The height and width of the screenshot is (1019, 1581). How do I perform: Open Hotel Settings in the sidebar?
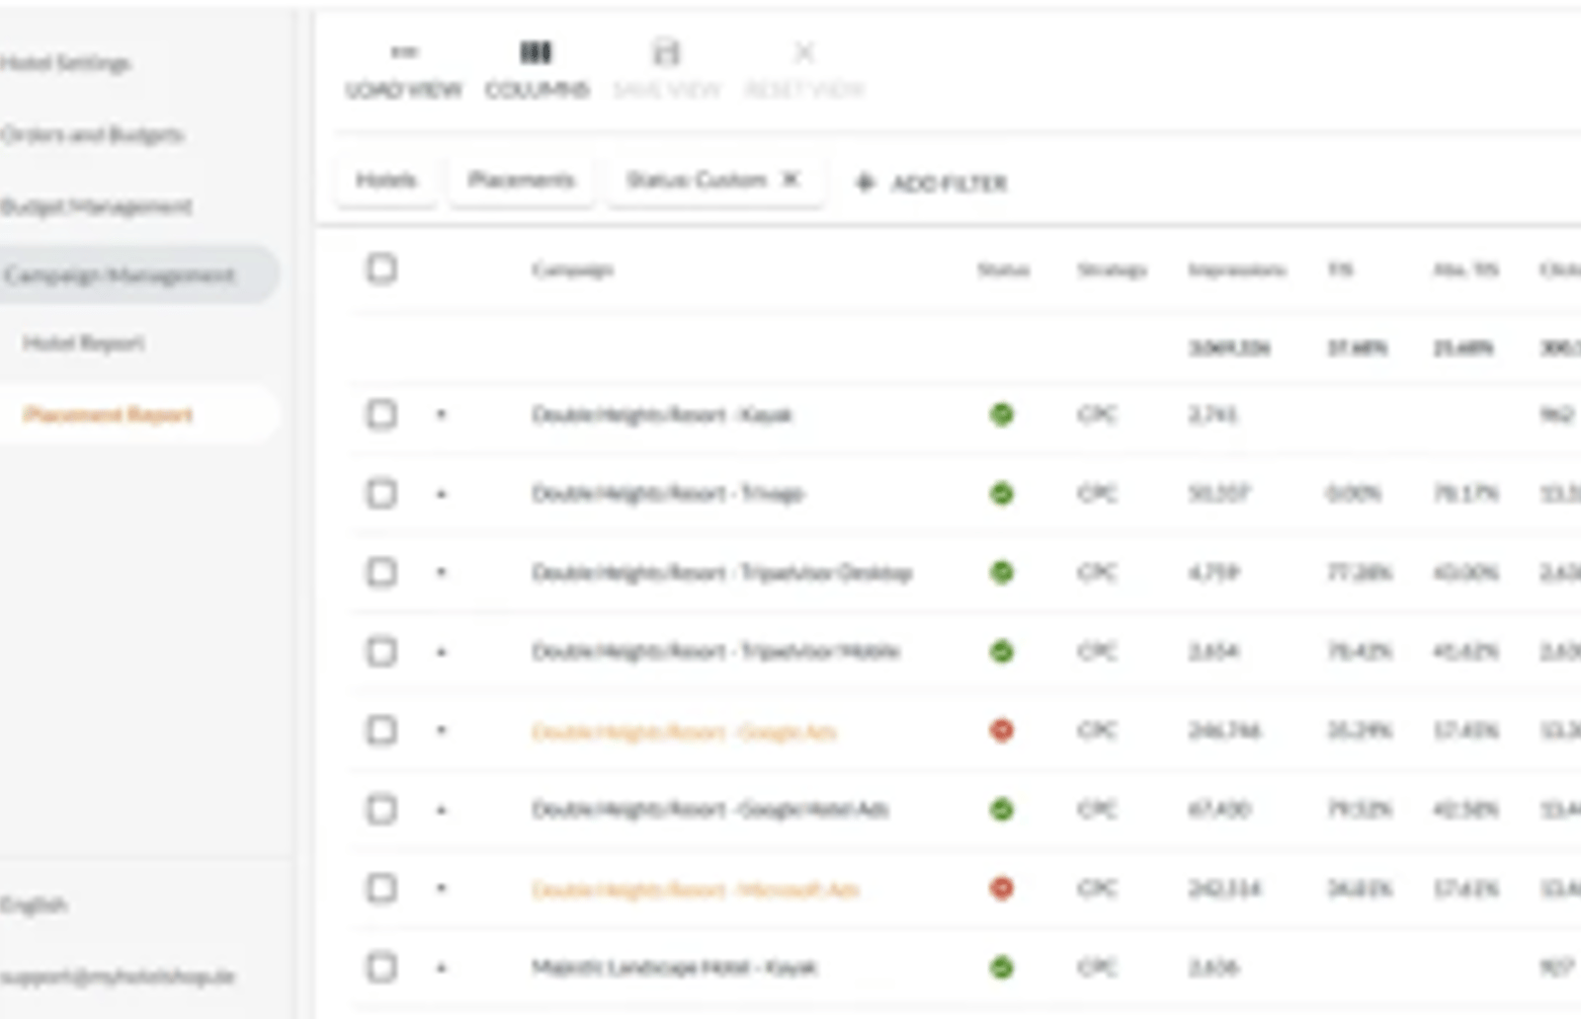65,63
